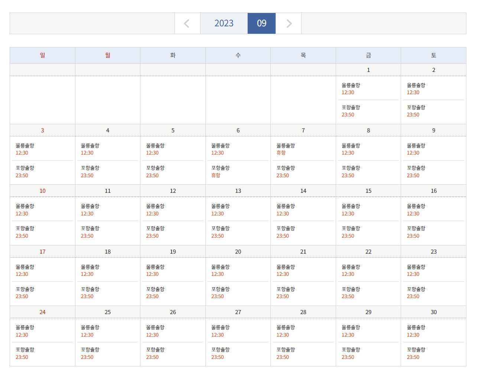Click the 수 (Wednesday) column header
Screen dimensions: 485x379
tap(238, 55)
